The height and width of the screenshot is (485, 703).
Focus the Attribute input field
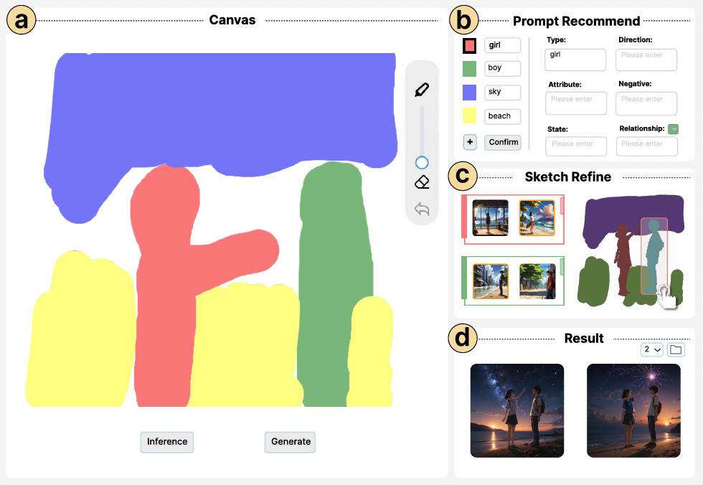coord(576,103)
